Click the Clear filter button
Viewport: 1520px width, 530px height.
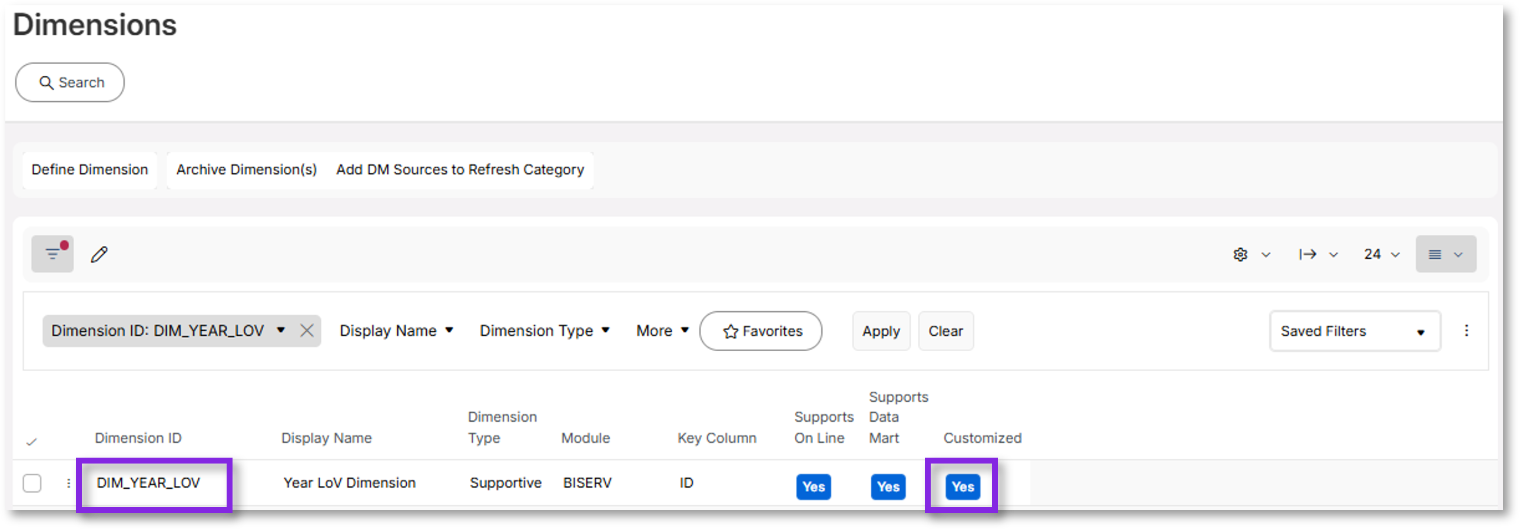point(945,331)
